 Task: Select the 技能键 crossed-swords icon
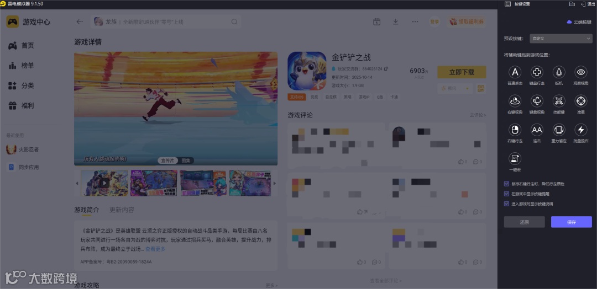(x=559, y=101)
